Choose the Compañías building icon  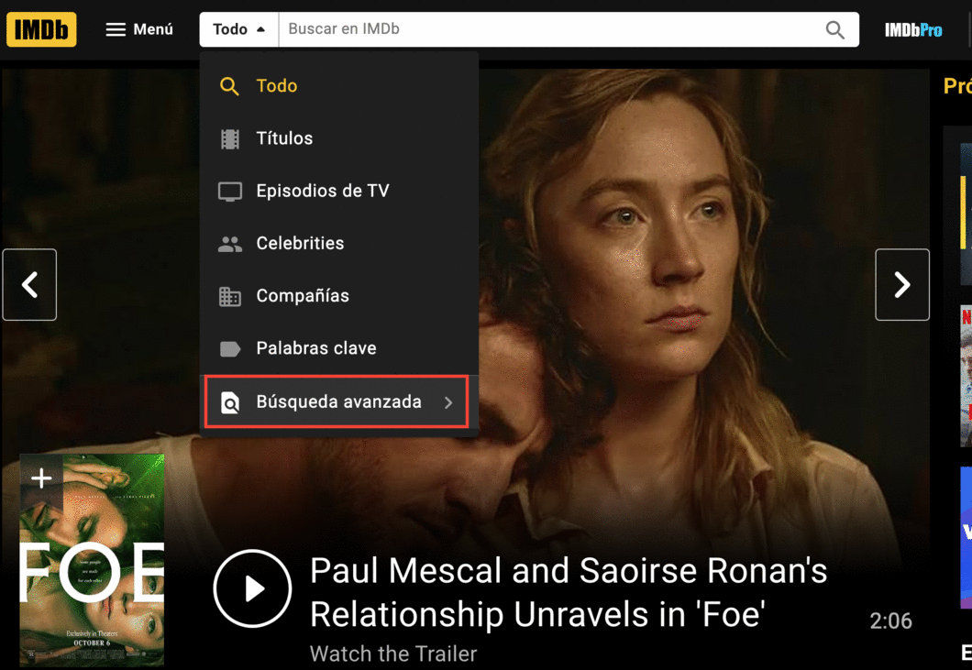tap(230, 297)
